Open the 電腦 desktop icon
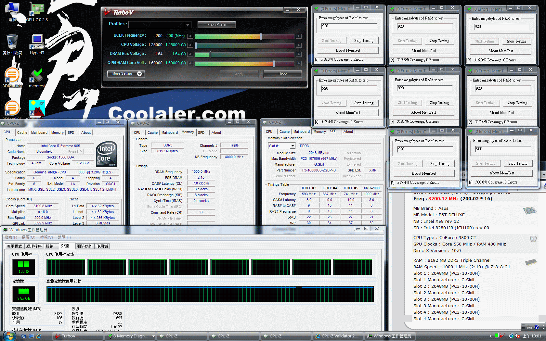Screen dimensions: 546x341 [x=12, y=11]
